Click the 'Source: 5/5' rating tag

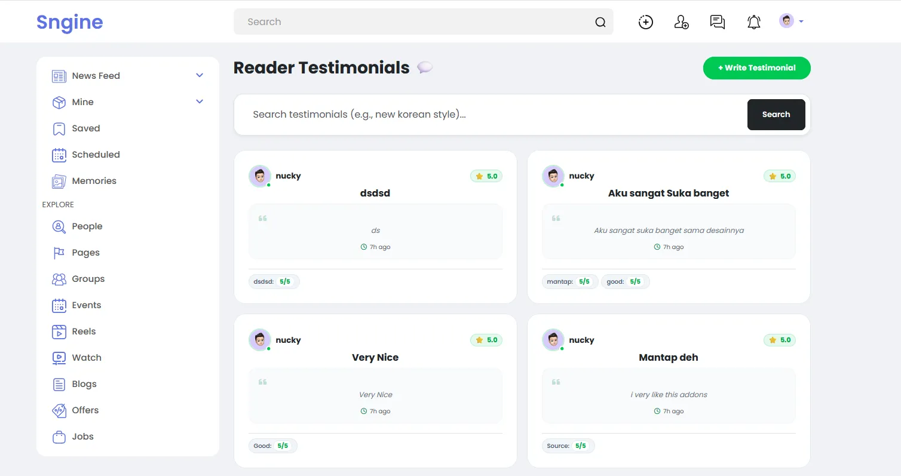[x=568, y=446]
